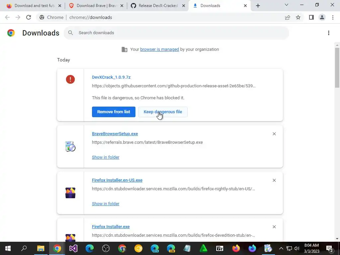Click the network tray icon
The width and height of the screenshot is (340, 255).
click(289, 248)
